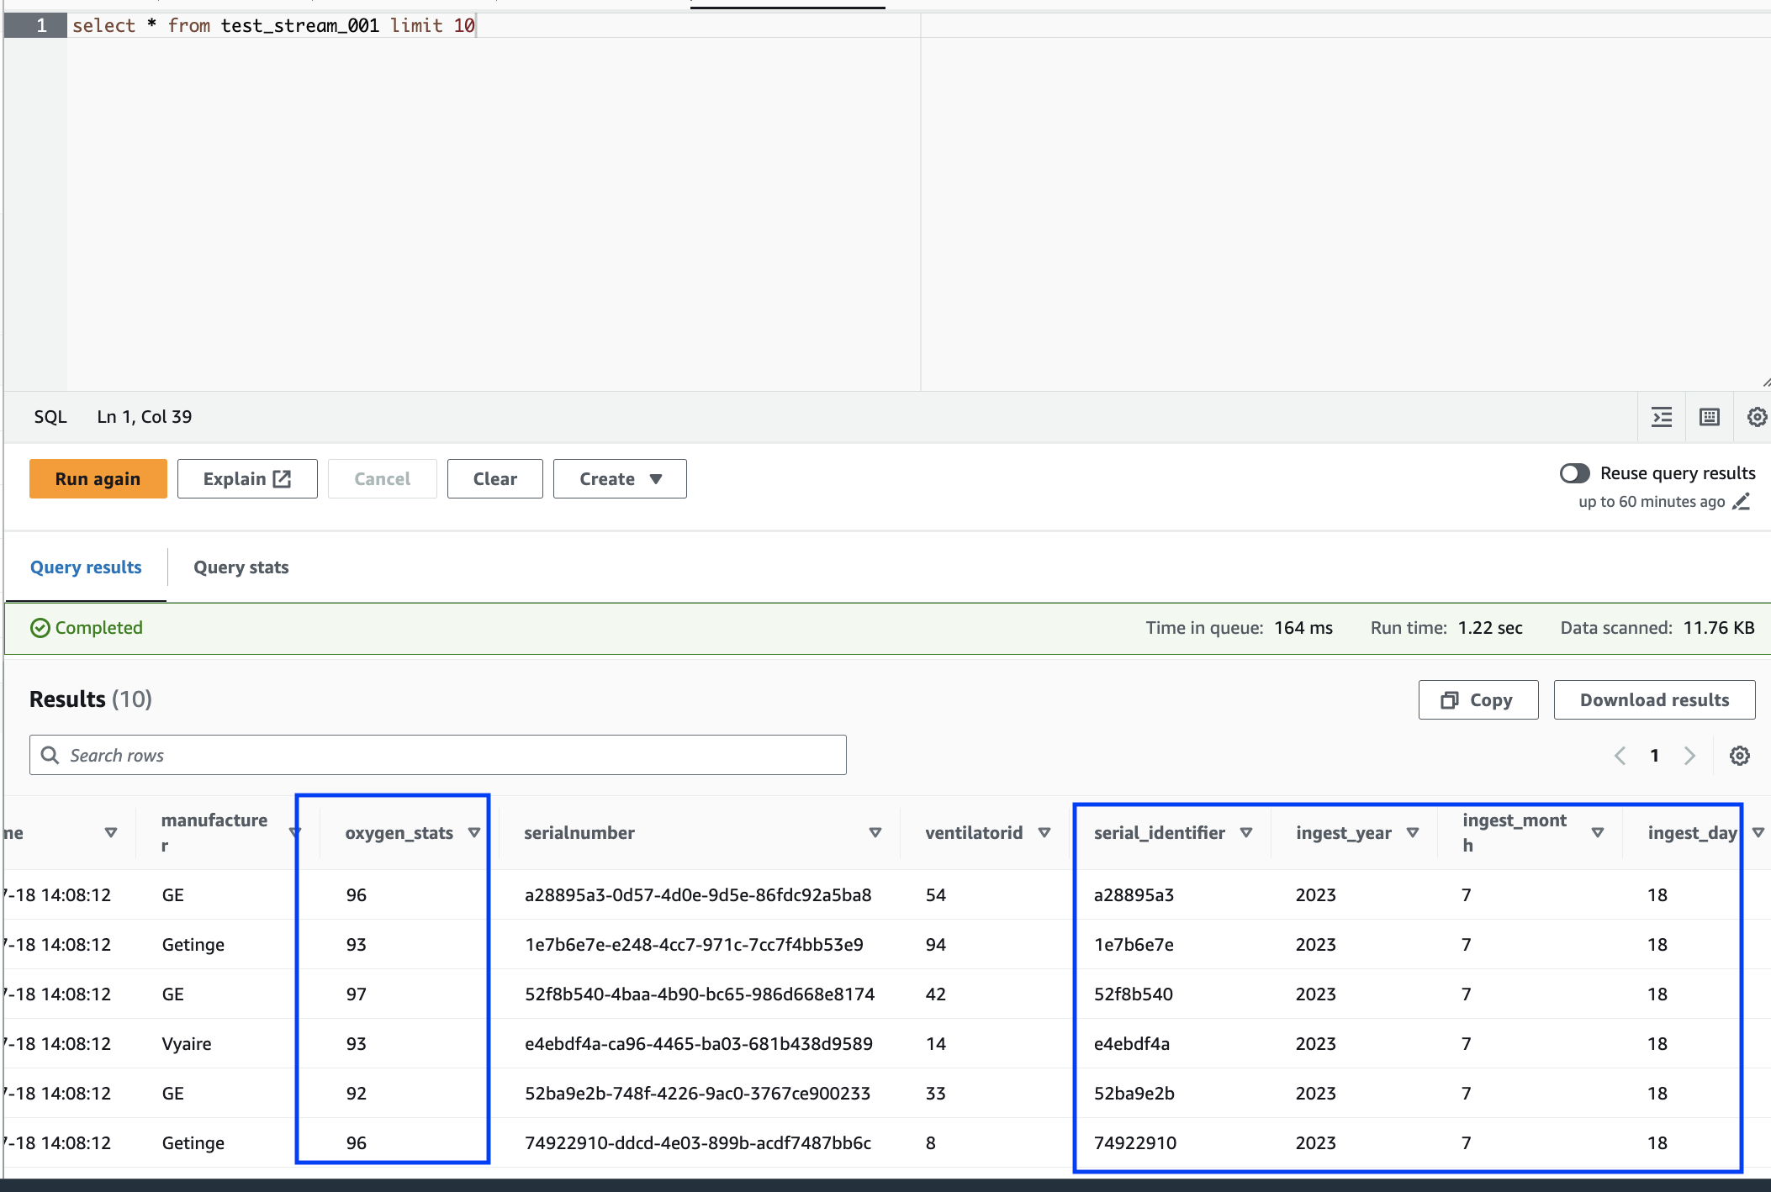Screen dimensions: 1771x1192
Task: Switch to the Query stats tab
Action: pos(241,567)
